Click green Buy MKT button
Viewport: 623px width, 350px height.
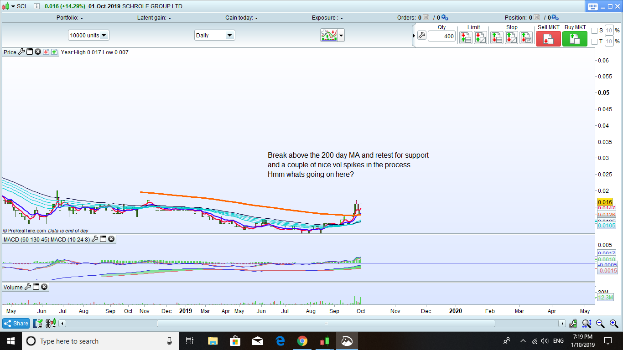point(575,39)
